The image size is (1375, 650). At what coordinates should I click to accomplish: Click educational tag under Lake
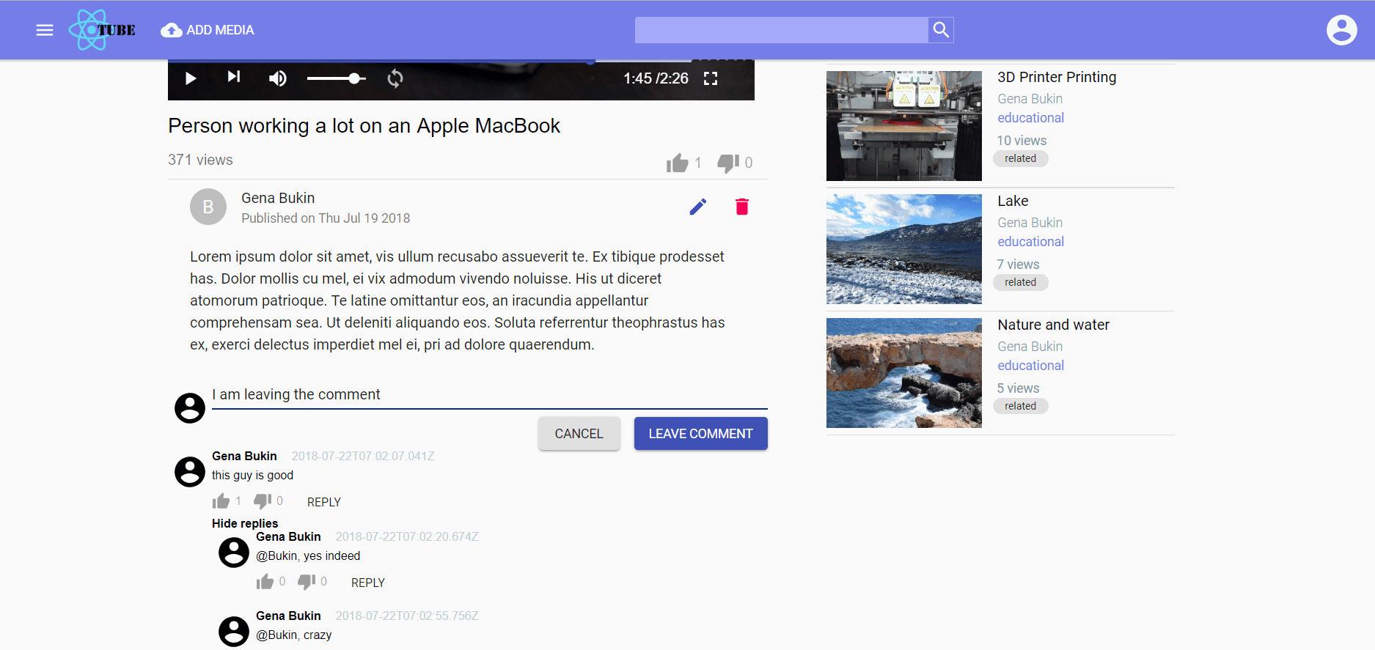coord(1030,241)
